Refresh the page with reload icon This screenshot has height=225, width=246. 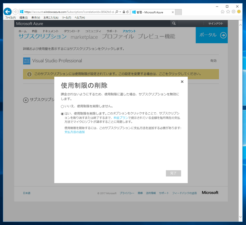tap(128, 12)
